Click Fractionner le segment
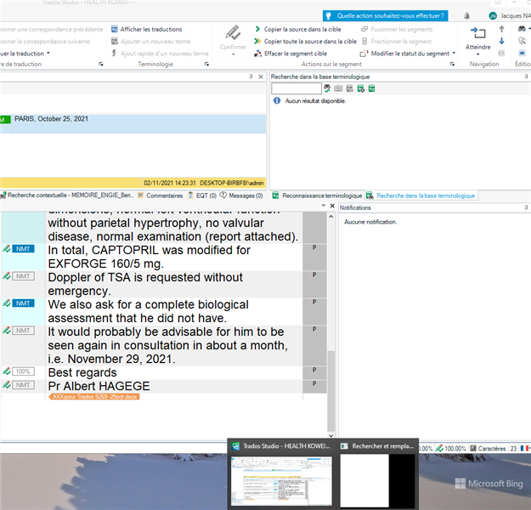This screenshot has width=531, height=510. pyautogui.click(x=397, y=42)
